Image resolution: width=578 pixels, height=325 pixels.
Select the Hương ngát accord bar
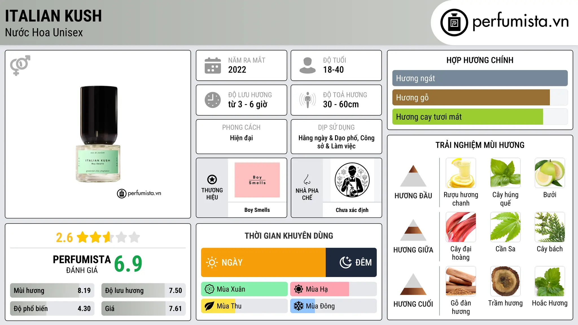click(480, 78)
